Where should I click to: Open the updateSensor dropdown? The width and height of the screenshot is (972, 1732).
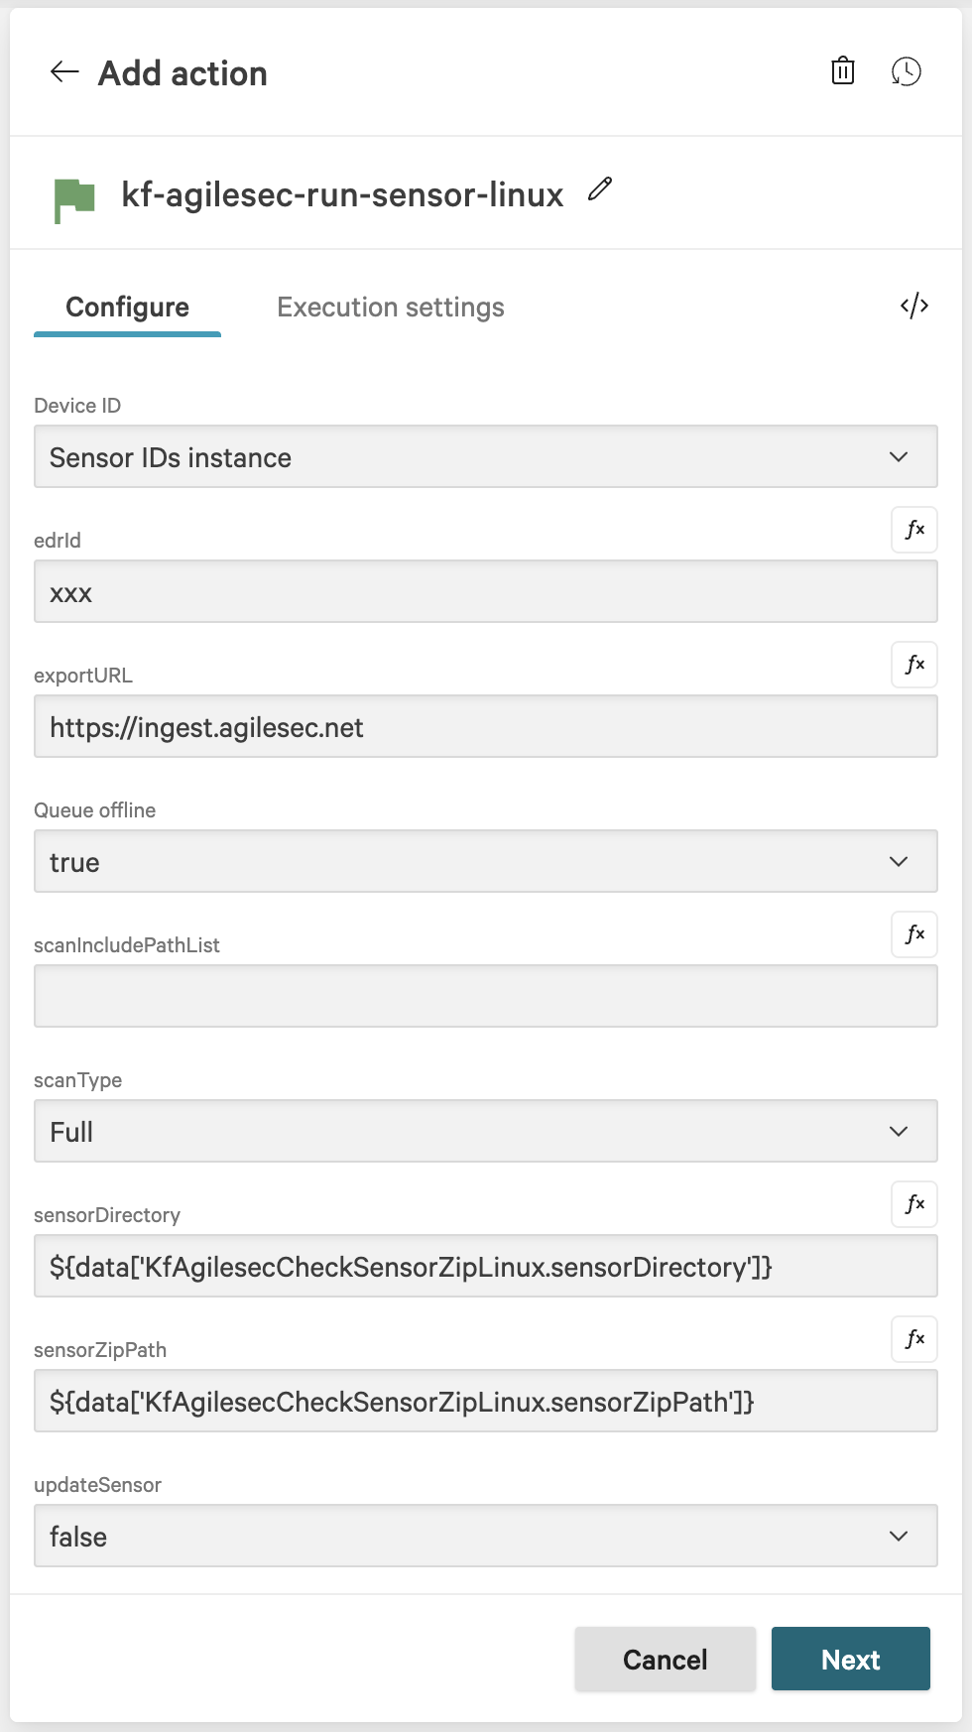tap(486, 1537)
